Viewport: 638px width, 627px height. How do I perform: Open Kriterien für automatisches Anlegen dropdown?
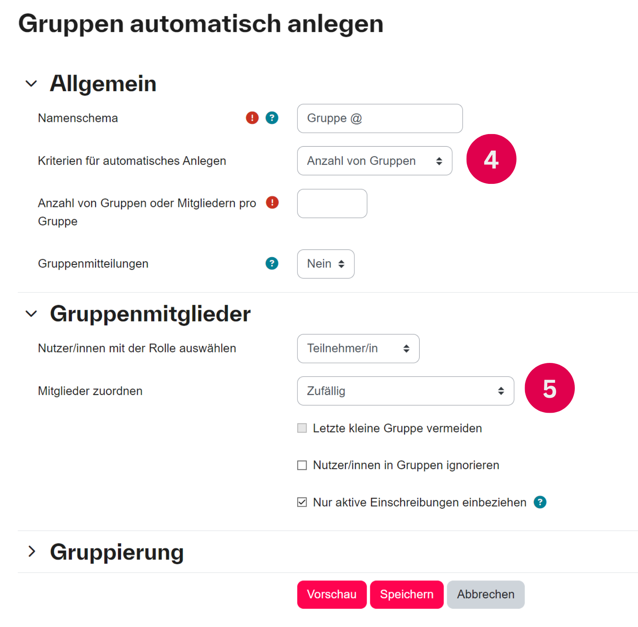(374, 161)
